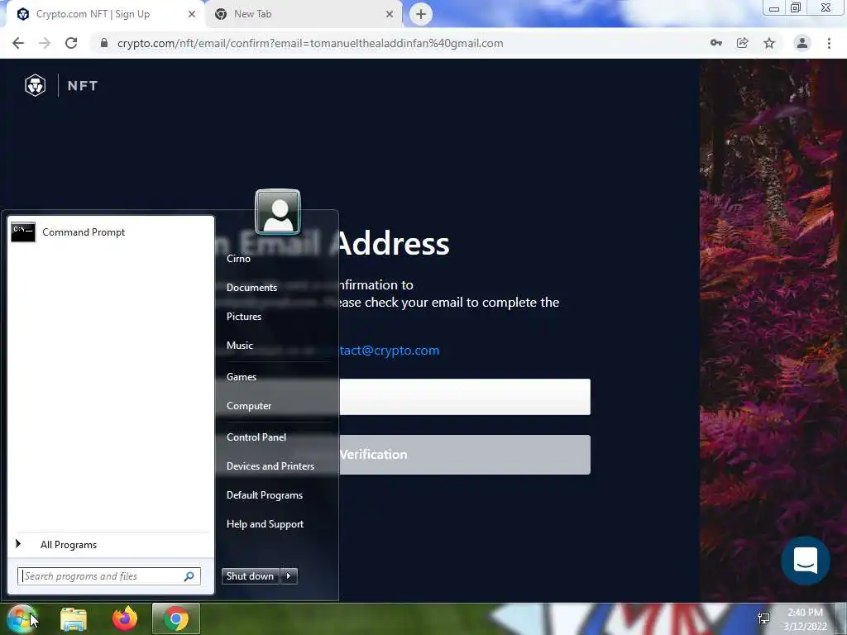The image size is (847, 635).
Task: Click the Chrome forward arrow
Action: (45, 43)
